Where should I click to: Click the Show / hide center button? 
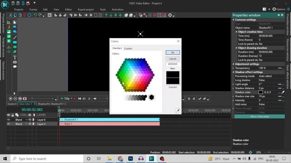pos(260,116)
